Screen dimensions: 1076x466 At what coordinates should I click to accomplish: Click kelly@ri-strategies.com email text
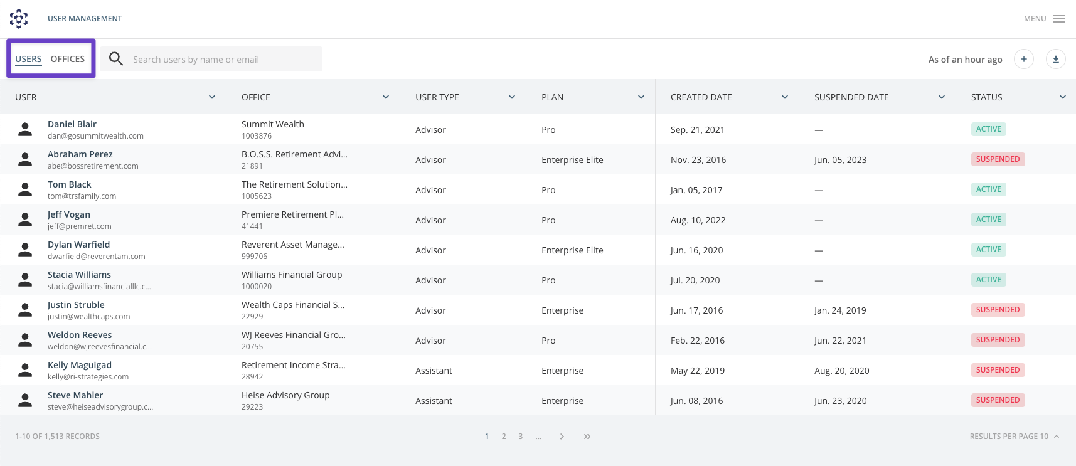[88, 377]
